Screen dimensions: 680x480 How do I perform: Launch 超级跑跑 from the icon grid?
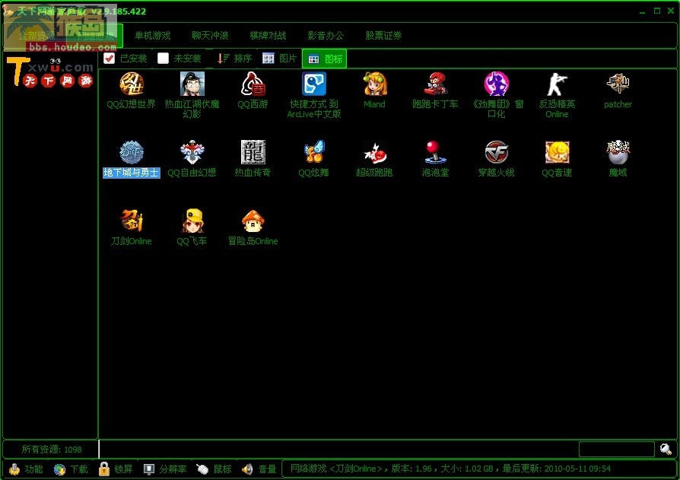pyautogui.click(x=375, y=153)
